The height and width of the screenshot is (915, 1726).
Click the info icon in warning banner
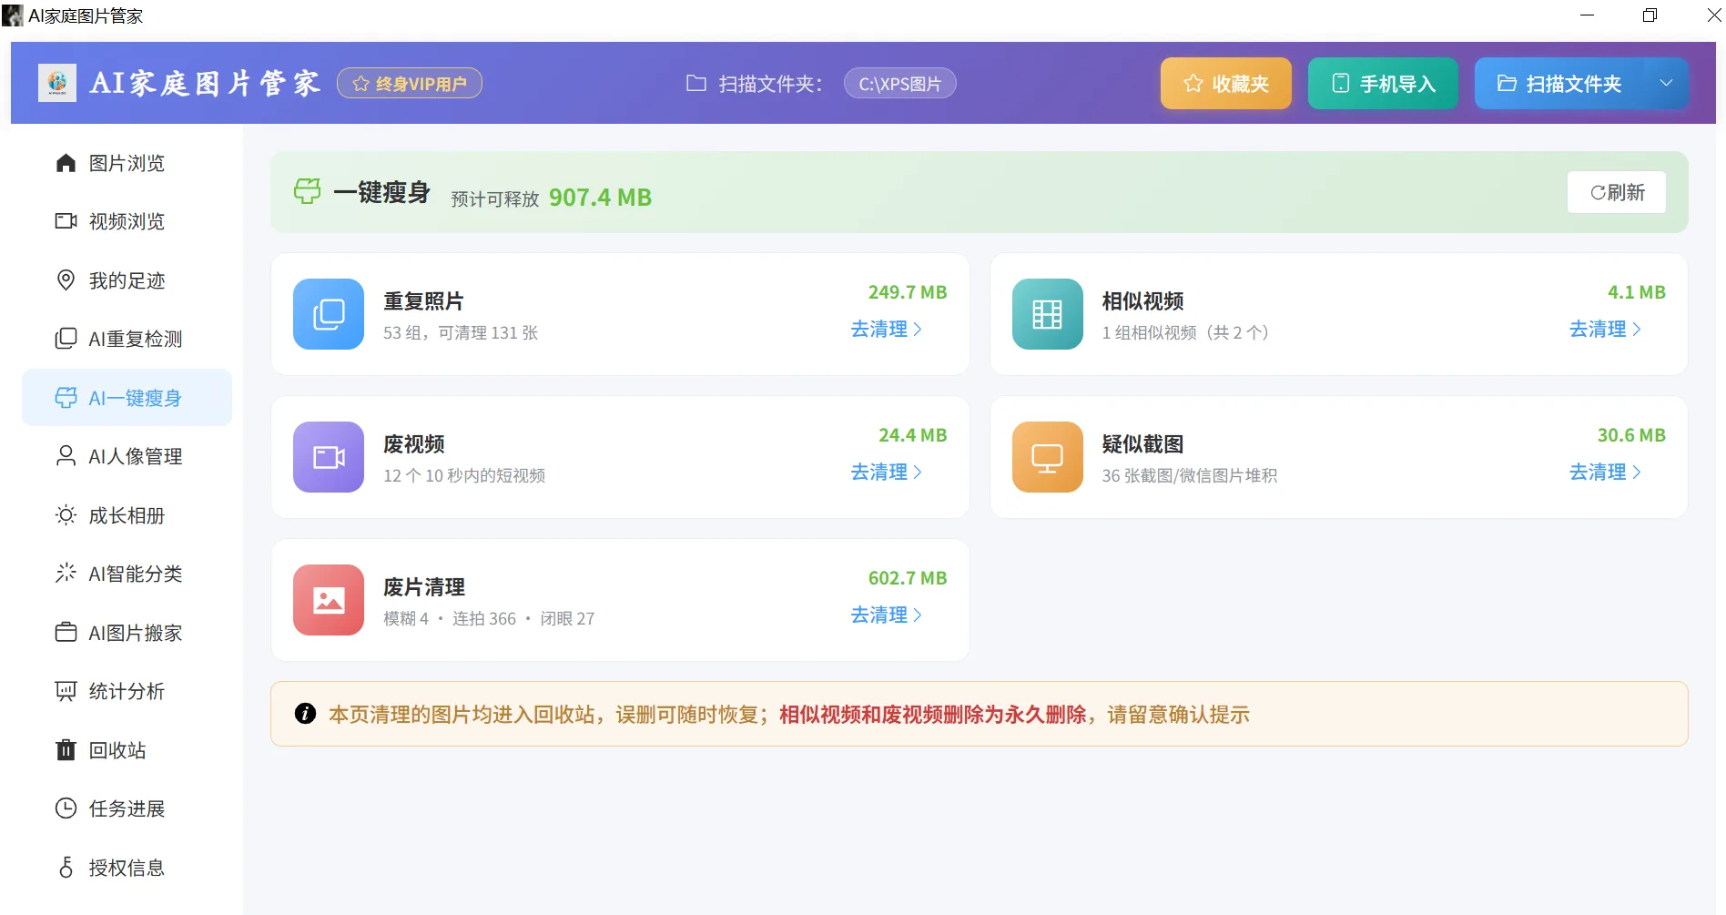tap(305, 714)
